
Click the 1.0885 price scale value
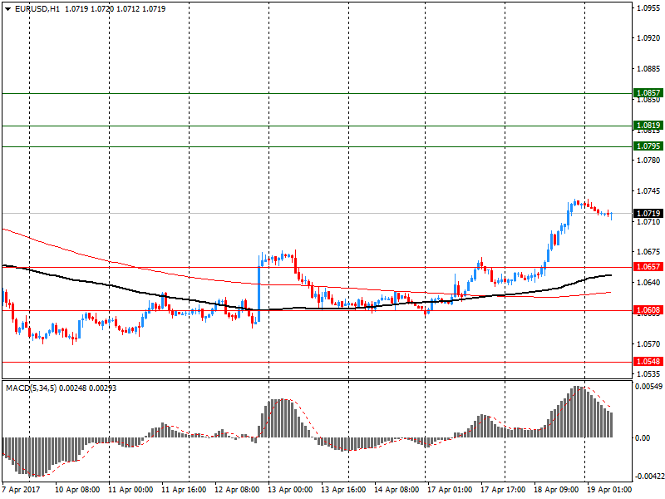tap(649, 69)
